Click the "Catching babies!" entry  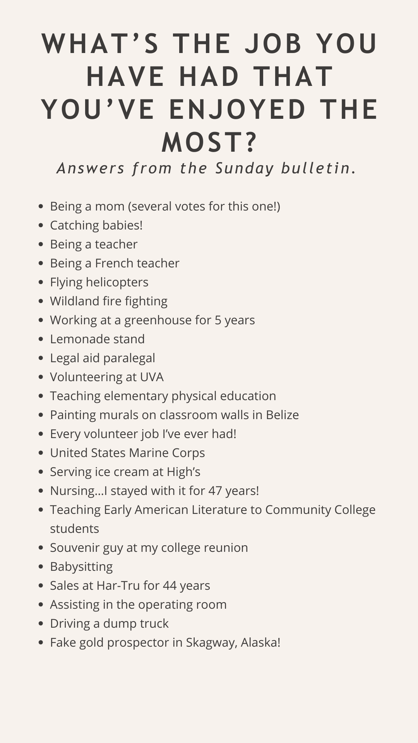click(x=96, y=225)
